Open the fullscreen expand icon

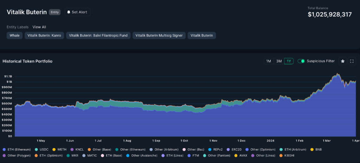352,61
